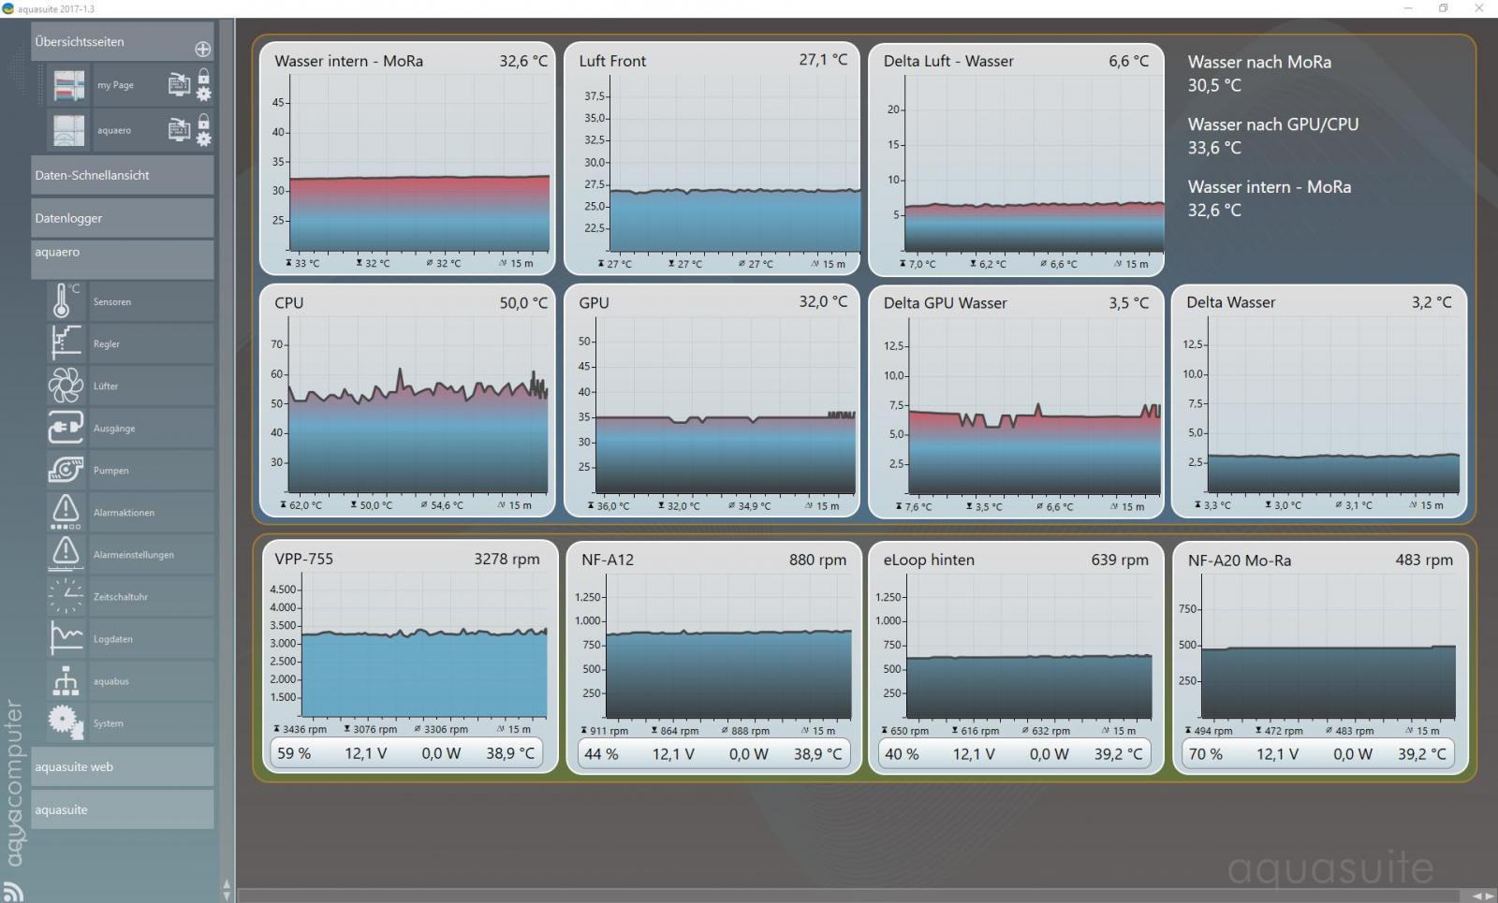The height and width of the screenshot is (903, 1498).
Task: Open the Pumpen pump icon
Action: click(66, 470)
